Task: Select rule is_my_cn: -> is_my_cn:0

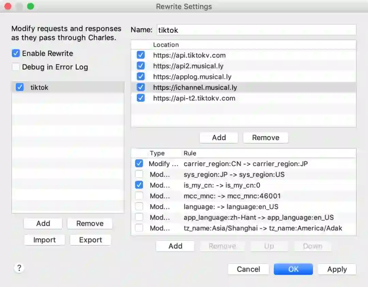Action: pos(222,185)
